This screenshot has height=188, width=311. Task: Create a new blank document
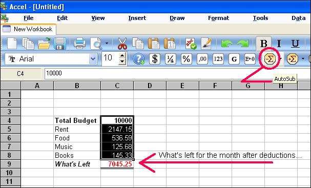12,43
